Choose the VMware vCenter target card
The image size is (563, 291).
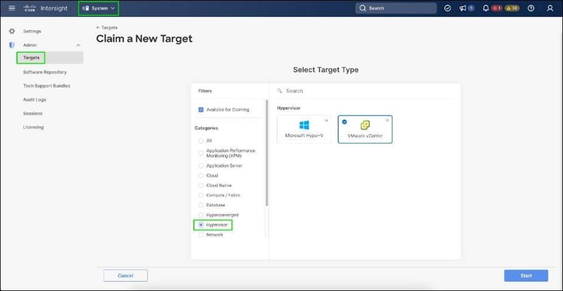pos(365,129)
